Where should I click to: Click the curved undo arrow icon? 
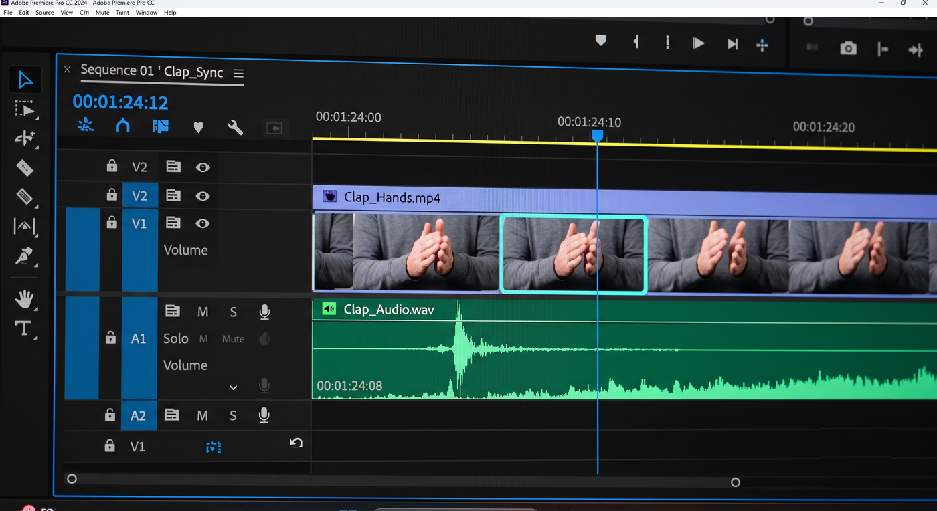[296, 443]
